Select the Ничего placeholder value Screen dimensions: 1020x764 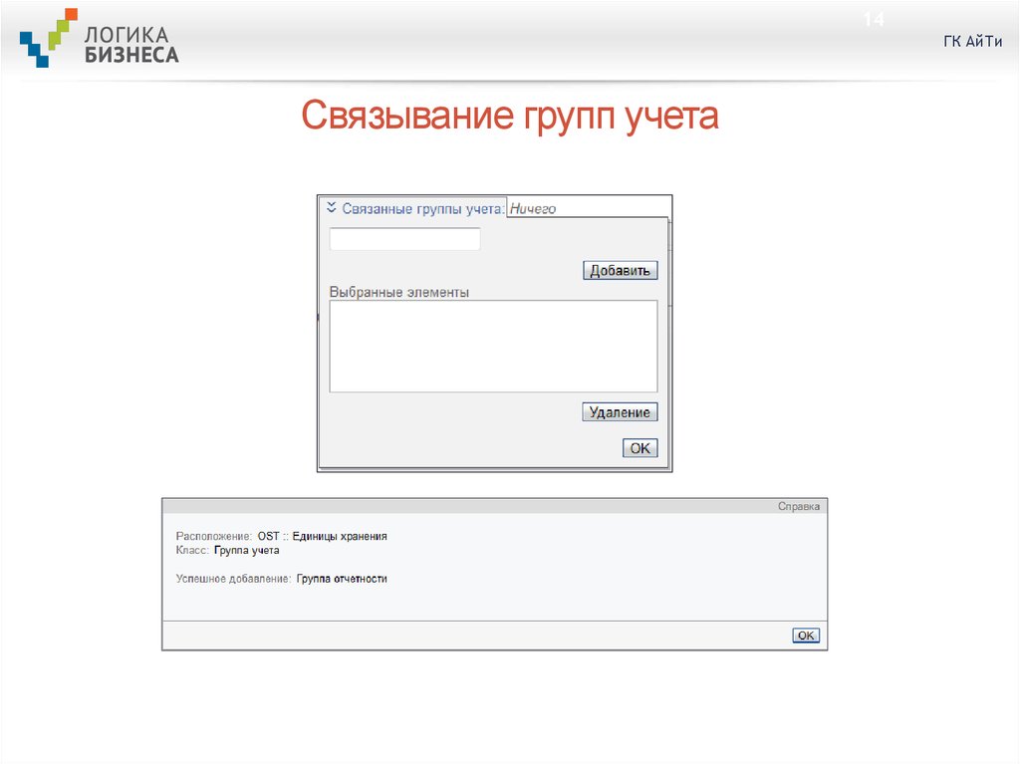[531, 207]
